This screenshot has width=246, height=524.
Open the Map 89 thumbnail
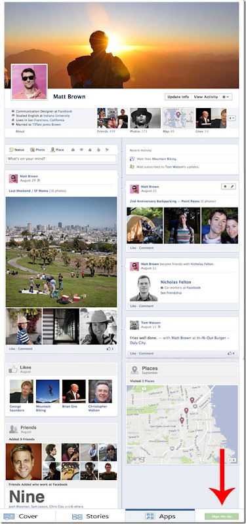[178, 118]
